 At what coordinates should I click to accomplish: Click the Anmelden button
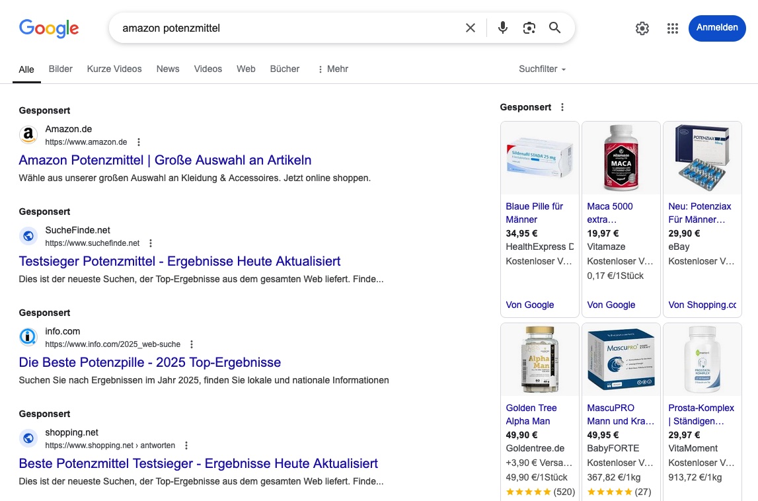click(x=717, y=28)
